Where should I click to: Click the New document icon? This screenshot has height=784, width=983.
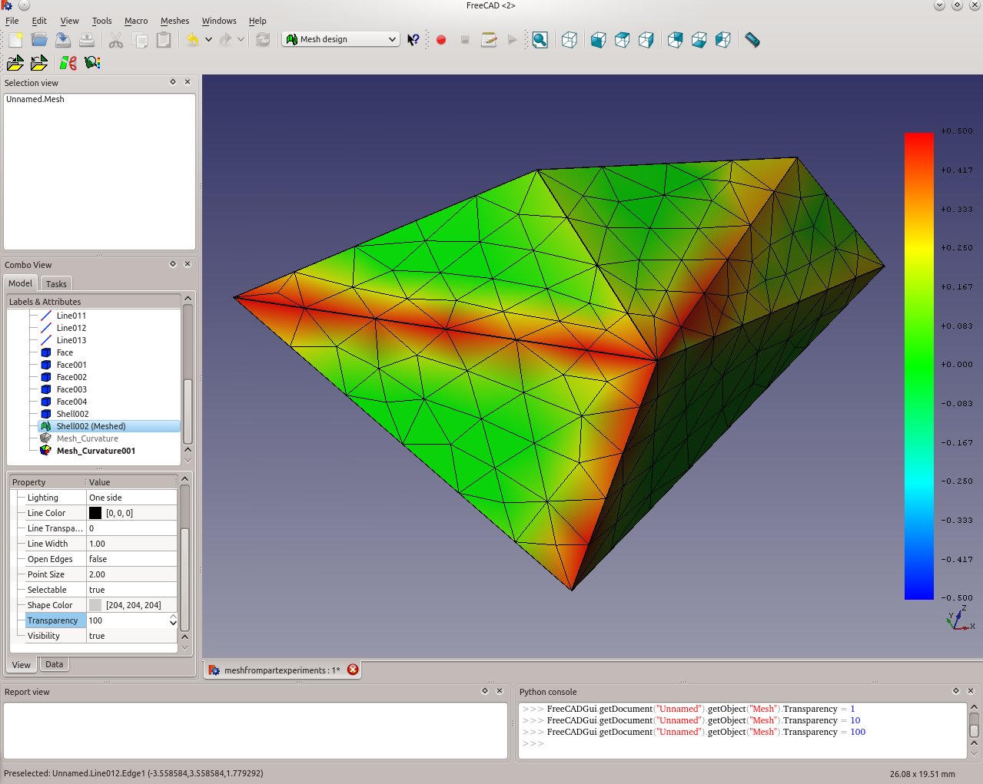(x=15, y=39)
